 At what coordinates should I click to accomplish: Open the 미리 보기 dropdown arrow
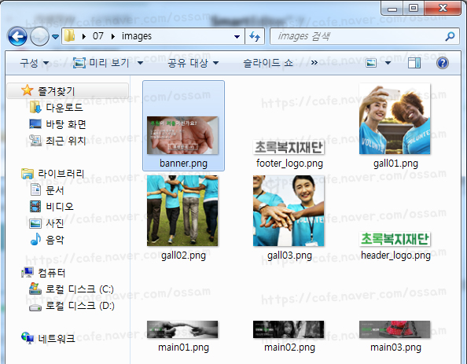click(x=140, y=63)
